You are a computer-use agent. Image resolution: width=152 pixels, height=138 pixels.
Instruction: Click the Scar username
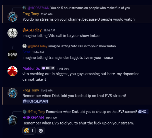[x=26, y=52]
